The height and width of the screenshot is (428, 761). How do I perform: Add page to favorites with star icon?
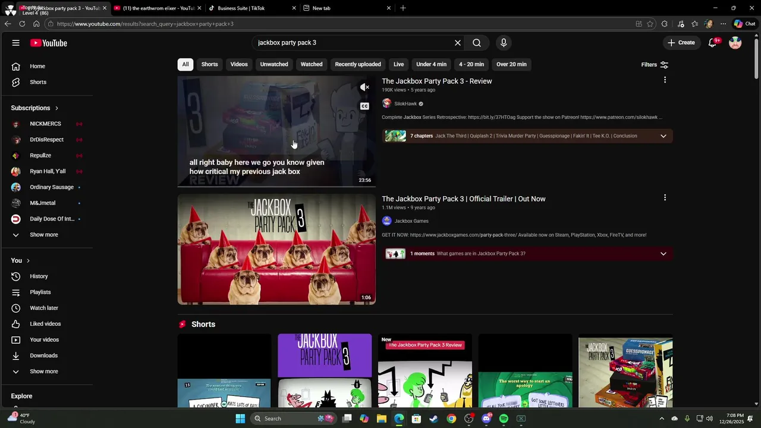[x=650, y=24]
